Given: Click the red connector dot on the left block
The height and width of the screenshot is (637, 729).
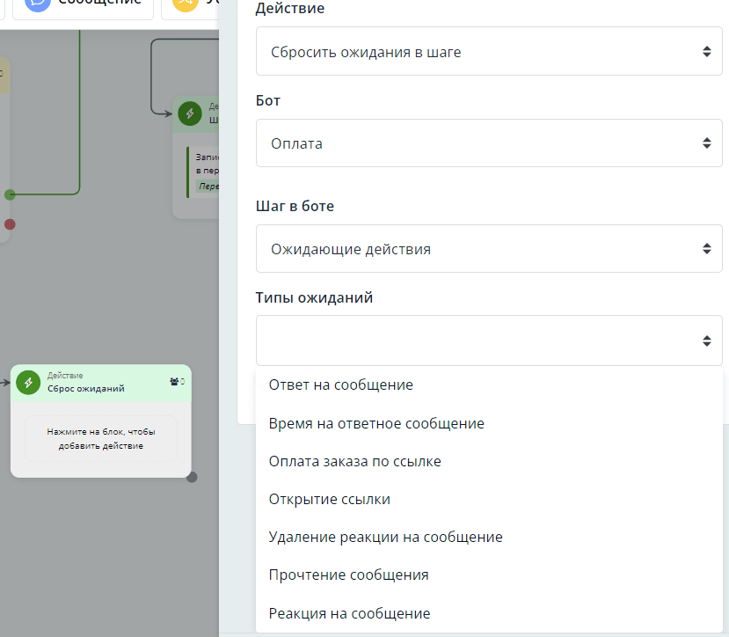Looking at the screenshot, I should [x=10, y=224].
